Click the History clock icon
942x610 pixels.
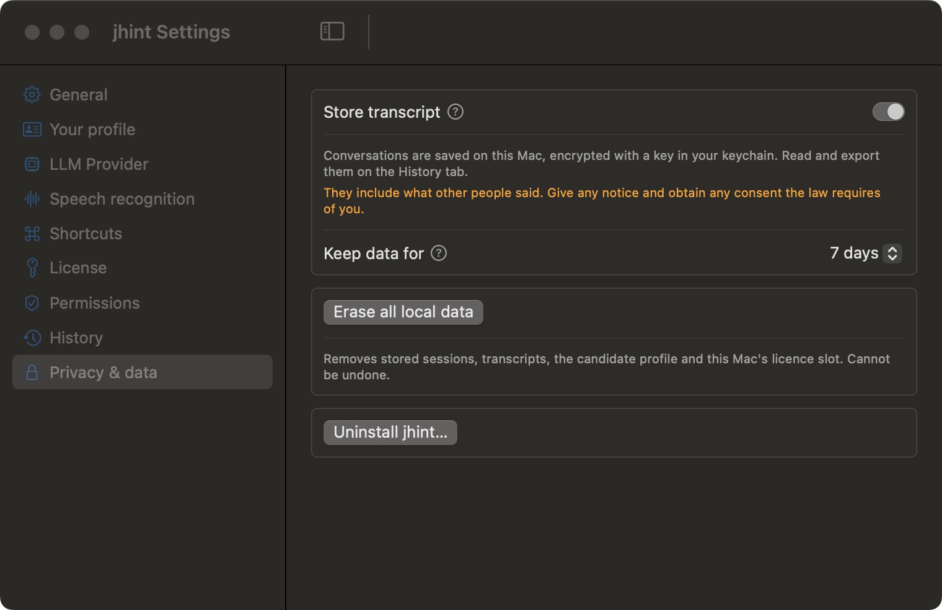point(32,338)
